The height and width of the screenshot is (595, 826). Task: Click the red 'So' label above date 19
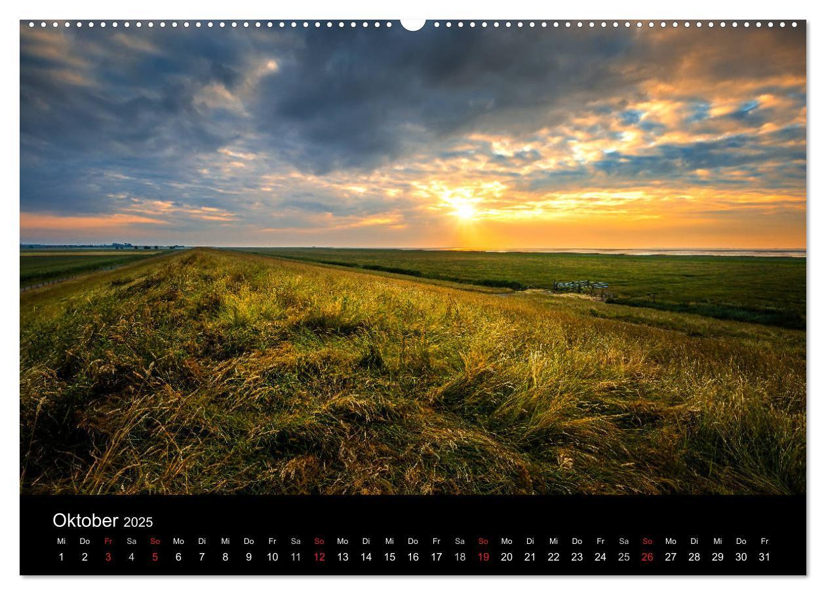pyautogui.click(x=483, y=541)
